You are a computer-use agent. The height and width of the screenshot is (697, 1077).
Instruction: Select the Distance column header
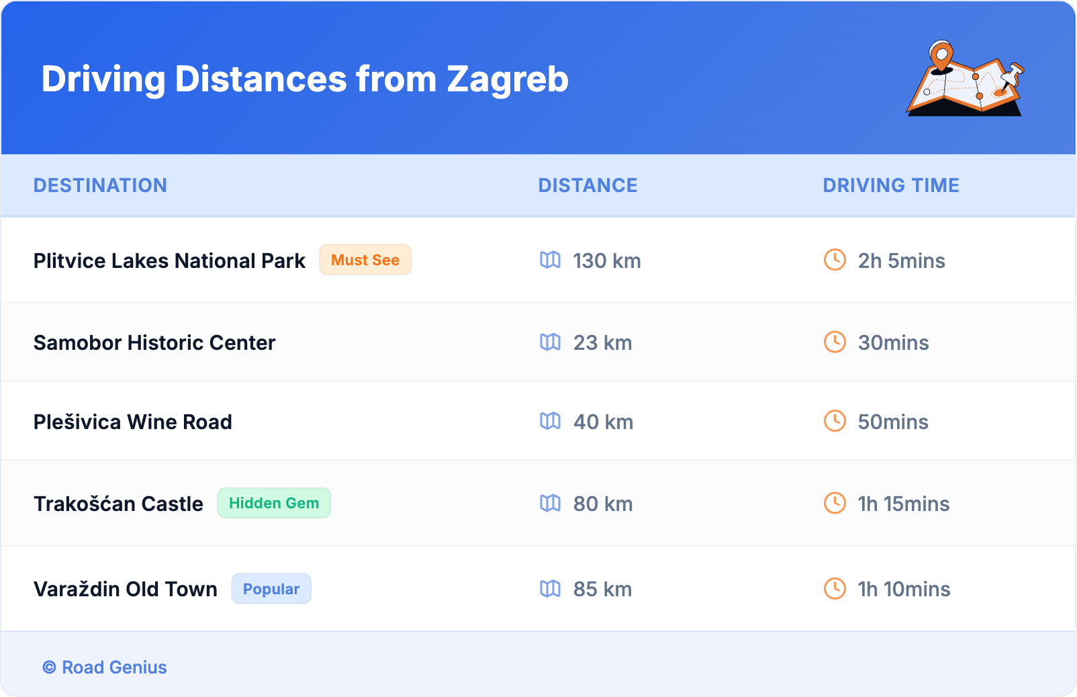588,185
